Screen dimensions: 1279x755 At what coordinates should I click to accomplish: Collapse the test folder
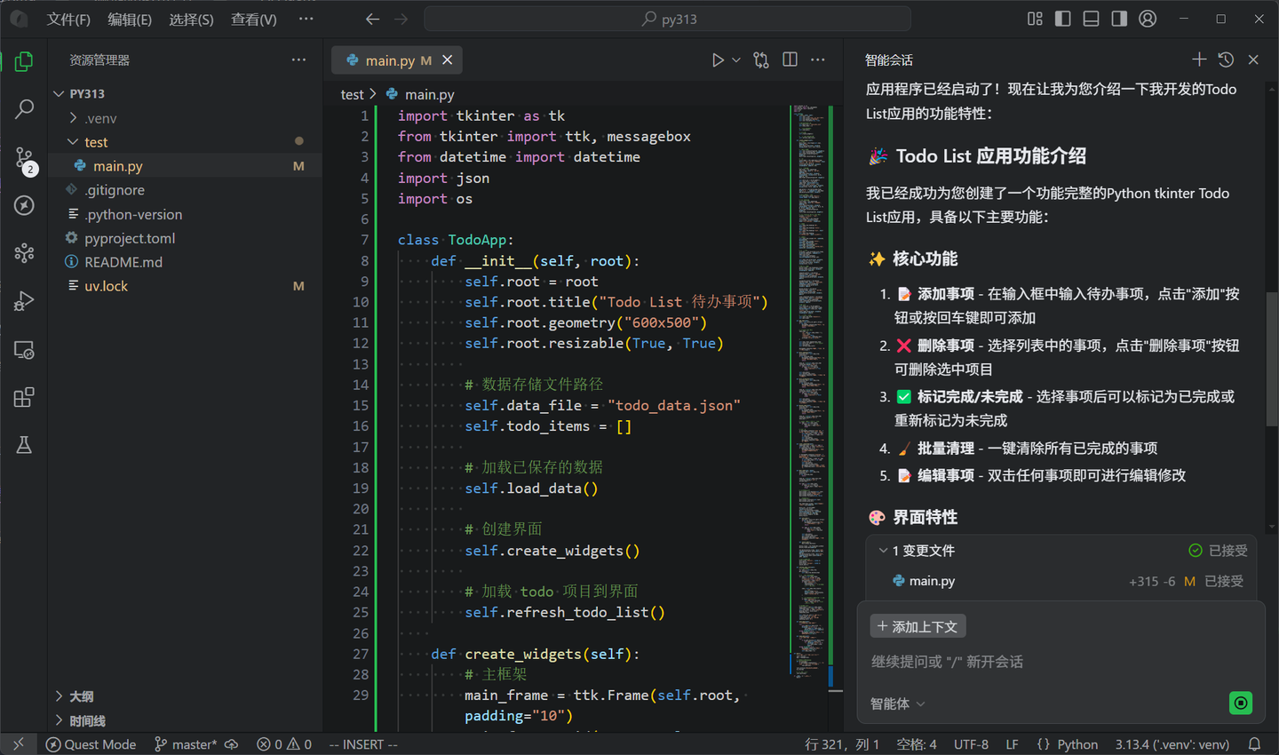[96, 142]
